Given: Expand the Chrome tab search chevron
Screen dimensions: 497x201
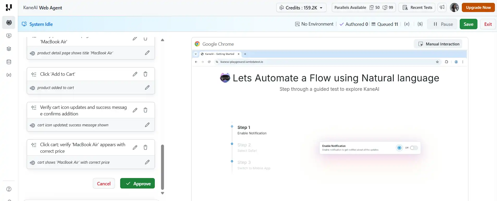Looking at the screenshot, I should tap(196, 54).
